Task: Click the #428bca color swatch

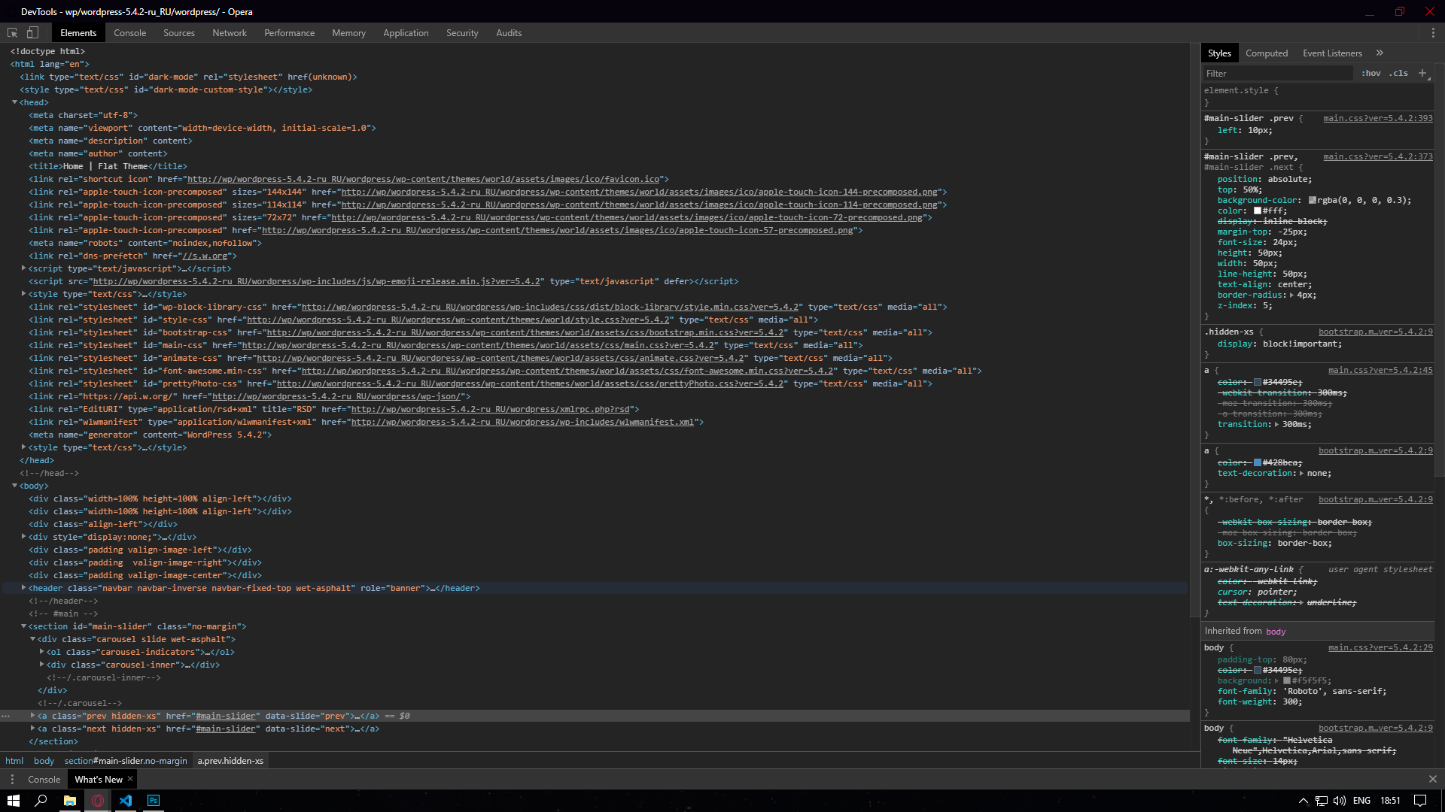Action: [x=1257, y=462]
